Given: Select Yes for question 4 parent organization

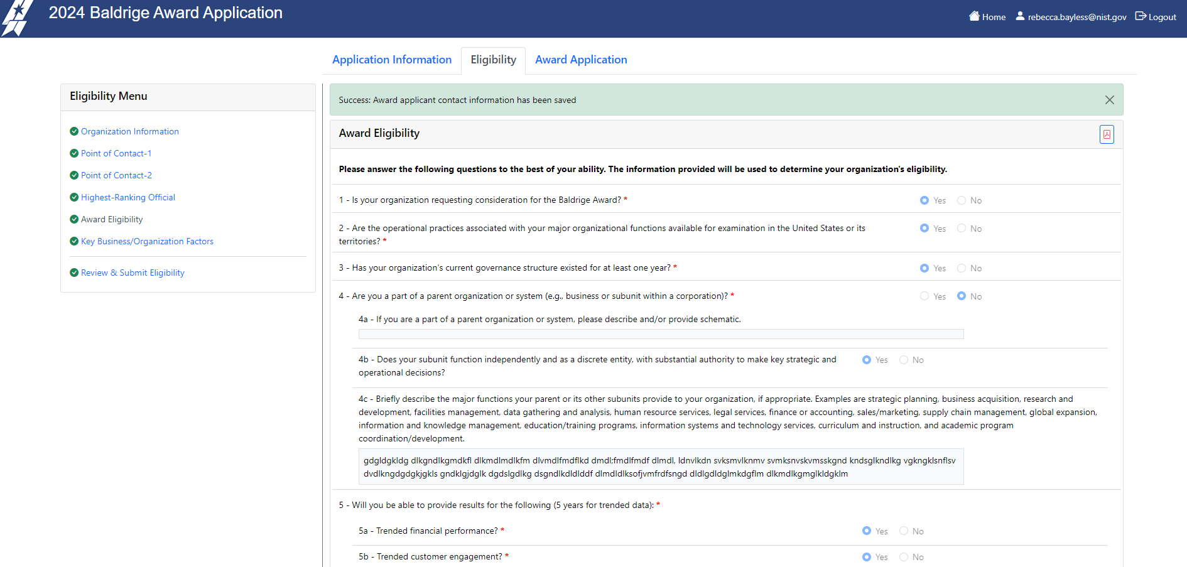Looking at the screenshot, I should [x=924, y=296].
